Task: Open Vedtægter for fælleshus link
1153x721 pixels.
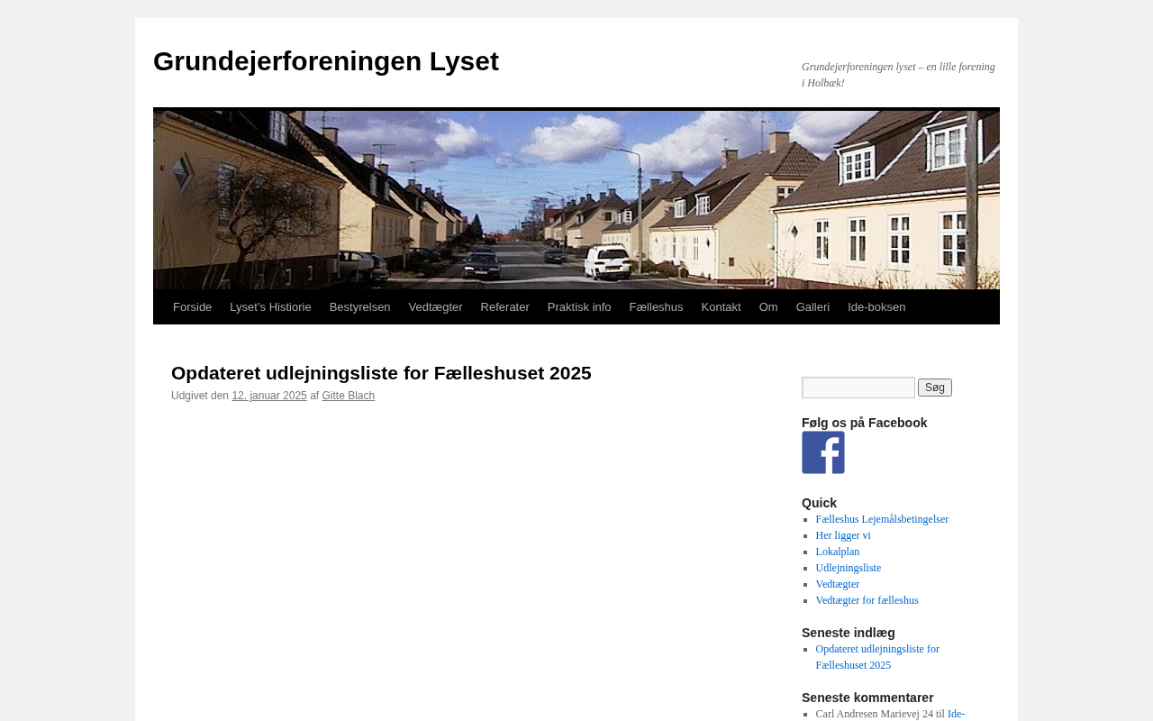Action: [x=867, y=600]
